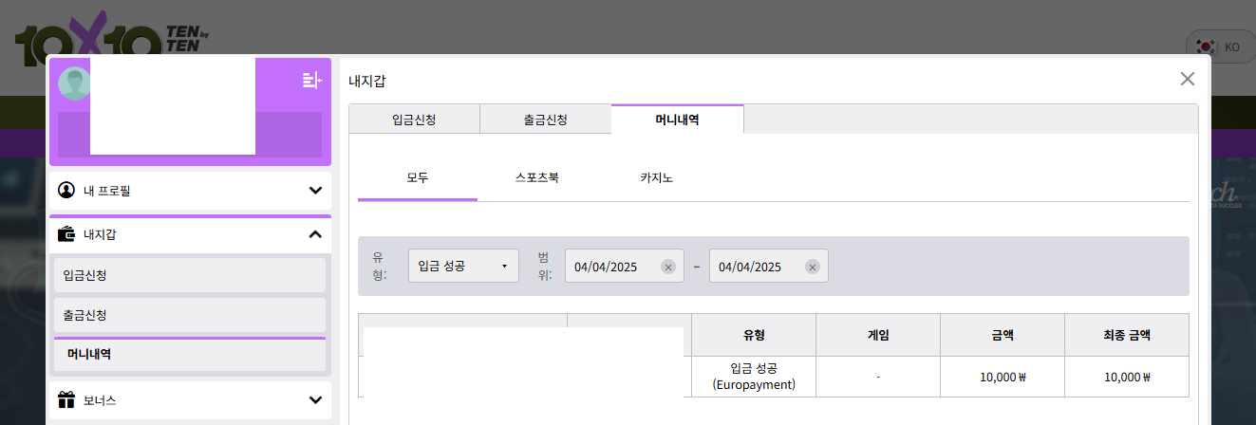This screenshot has height=425, width=1256.
Task: Open 입금신청 in the sidebar
Action: pyautogui.click(x=190, y=275)
